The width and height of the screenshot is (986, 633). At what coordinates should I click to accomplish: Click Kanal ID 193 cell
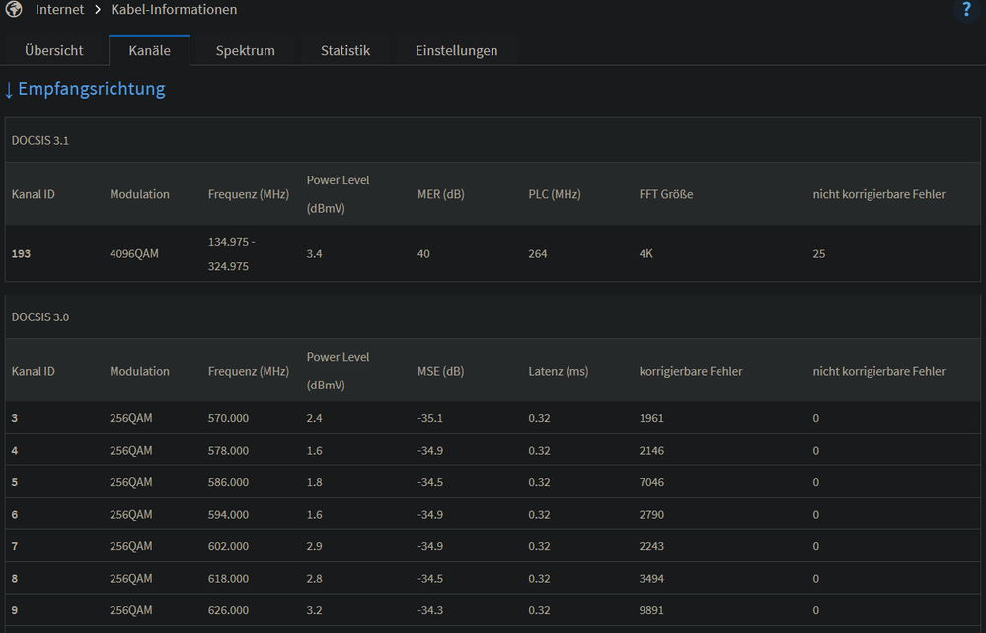(x=21, y=253)
